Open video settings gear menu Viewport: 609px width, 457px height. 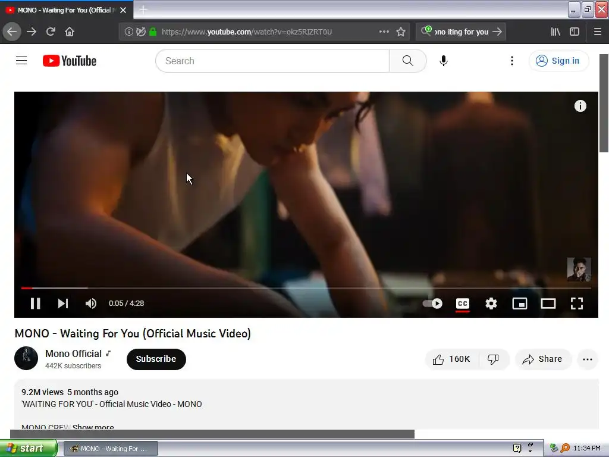click(491, 303)
